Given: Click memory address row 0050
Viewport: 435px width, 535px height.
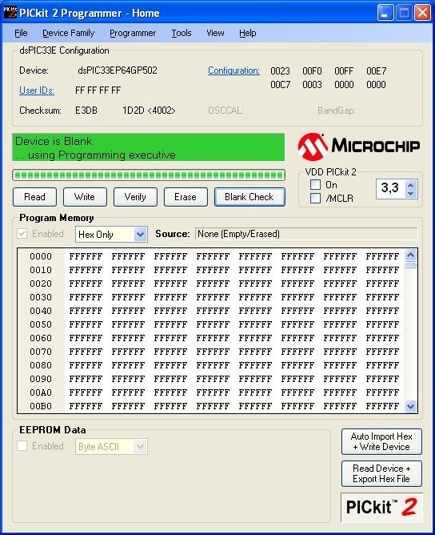Looking at the screenshot, I should tap(41, 324).
